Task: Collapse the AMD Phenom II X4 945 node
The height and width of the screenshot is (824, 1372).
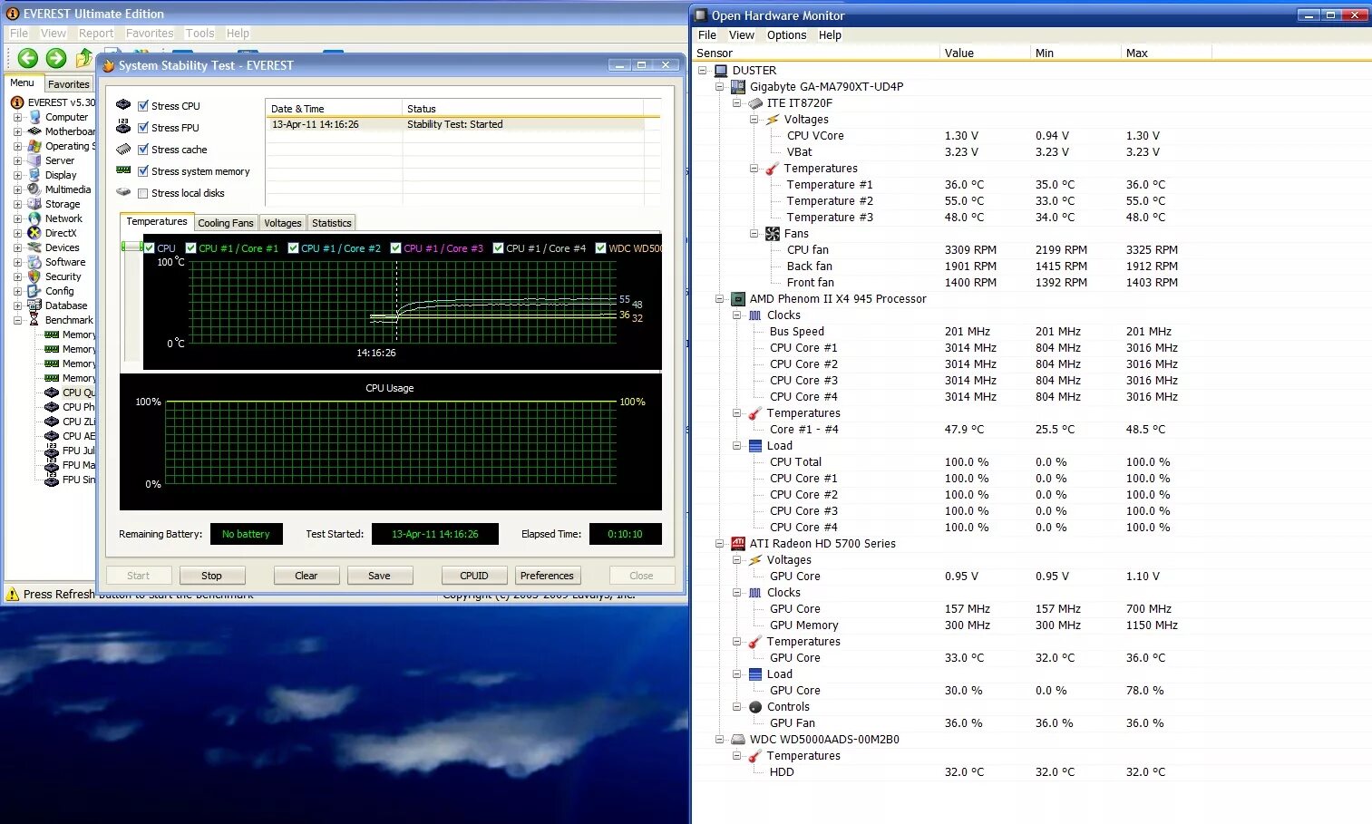Action: (x=720, y=298)
